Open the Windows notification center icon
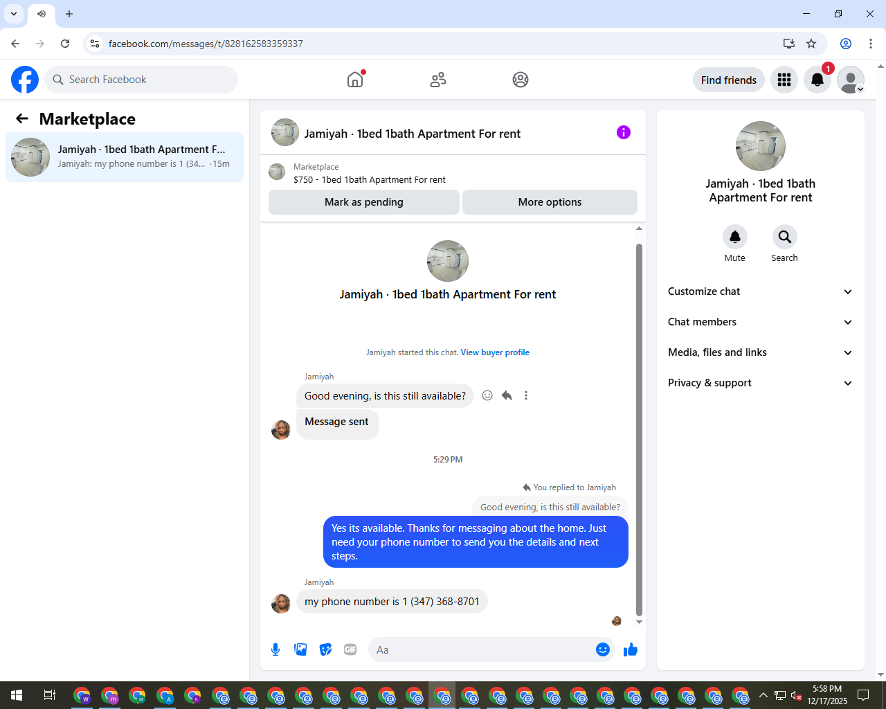886x709 pixels. (863, 695)
